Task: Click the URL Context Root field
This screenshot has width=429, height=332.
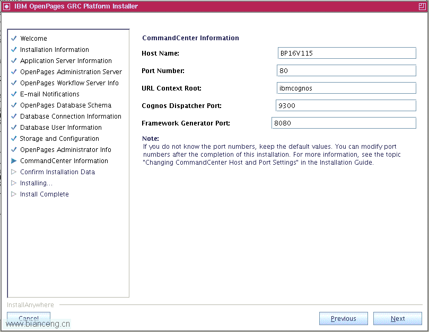Action: [346, 88]
